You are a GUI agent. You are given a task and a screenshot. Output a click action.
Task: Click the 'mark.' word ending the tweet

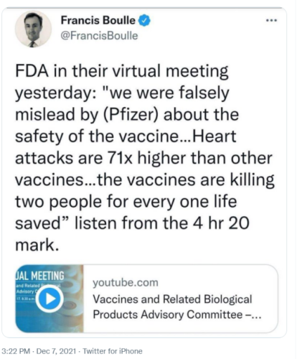[x=37, y=245]
